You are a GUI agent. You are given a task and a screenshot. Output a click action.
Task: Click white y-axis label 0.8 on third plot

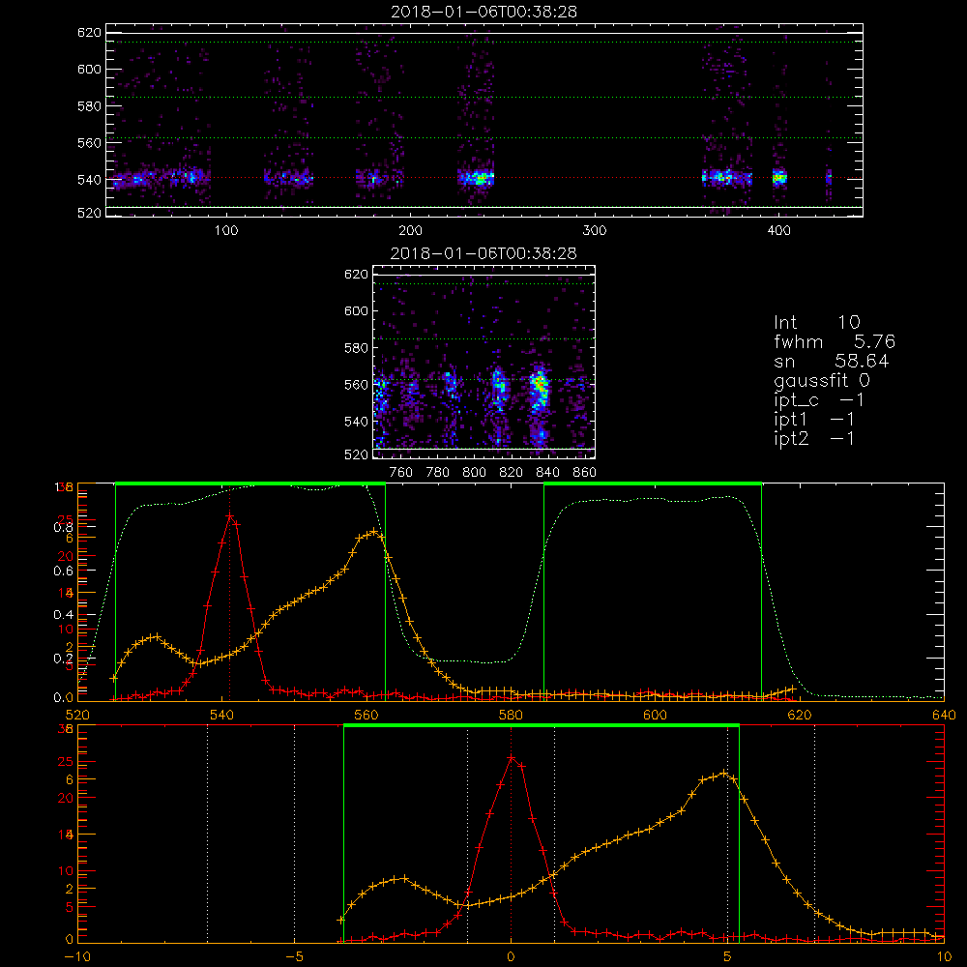point(64,527)
